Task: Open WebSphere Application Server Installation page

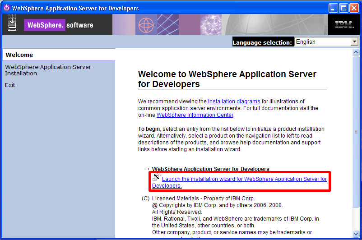Action: pos(48,70)
